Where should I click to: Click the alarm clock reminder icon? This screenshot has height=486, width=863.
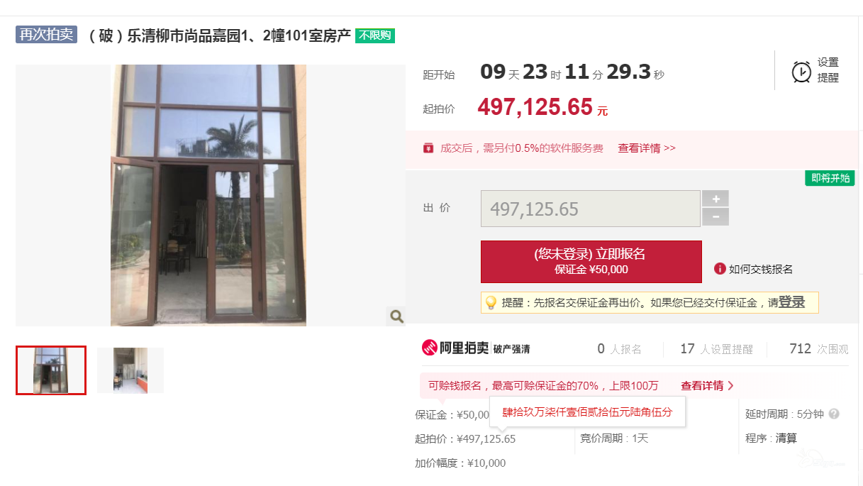[801, 72]
